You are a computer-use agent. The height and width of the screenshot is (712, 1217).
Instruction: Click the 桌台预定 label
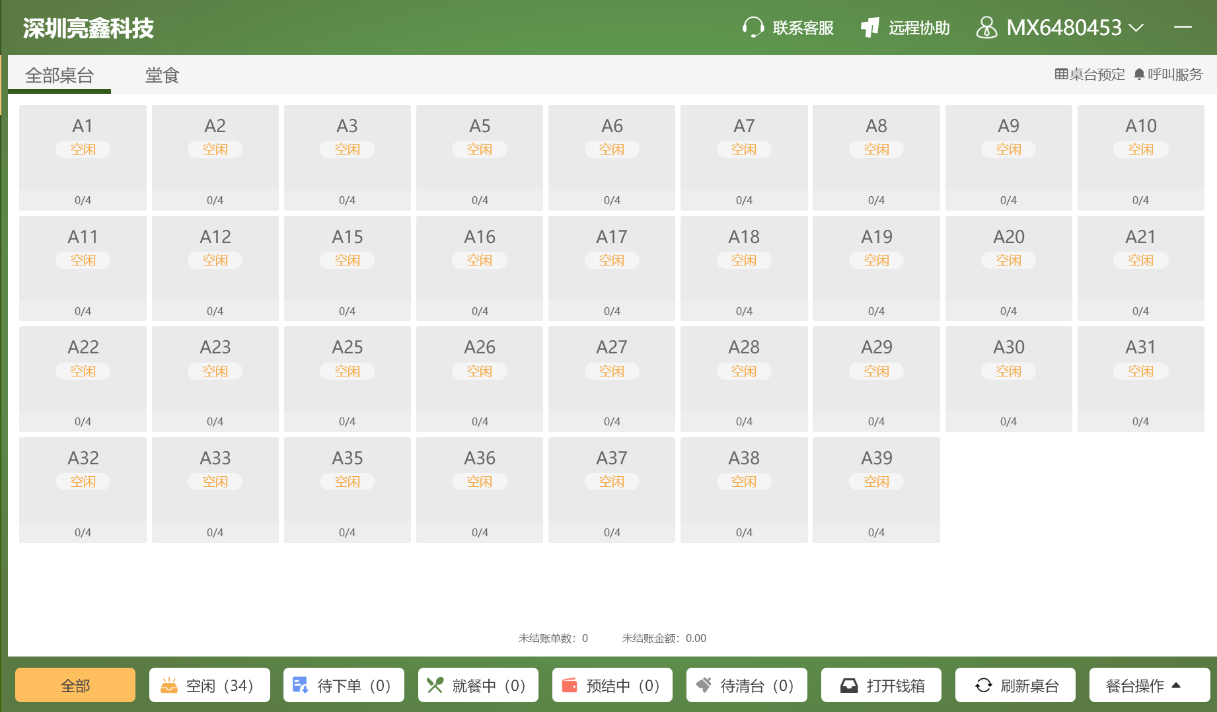(1097, 74)
